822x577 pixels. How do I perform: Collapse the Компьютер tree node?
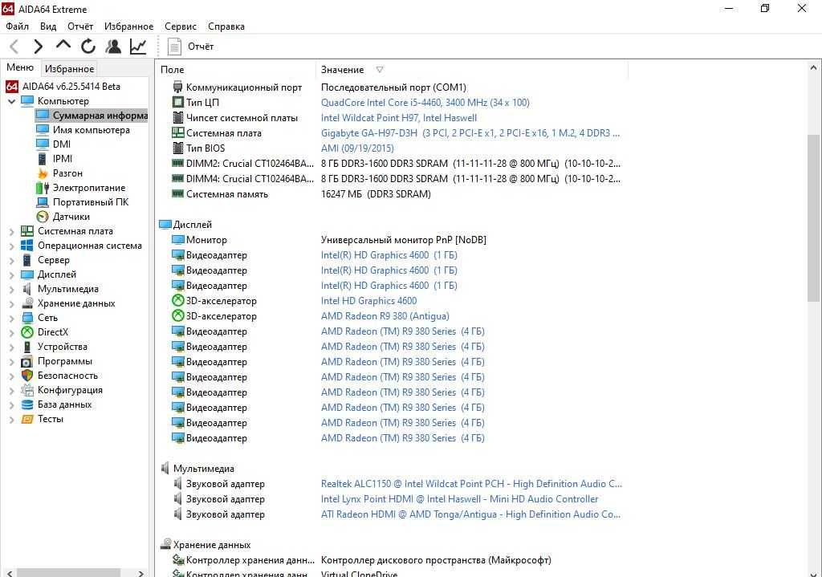pos(11,101)
